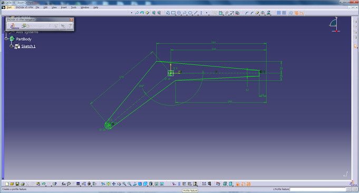
Task: Select the Chamfer tool
Action: (252, 13)
